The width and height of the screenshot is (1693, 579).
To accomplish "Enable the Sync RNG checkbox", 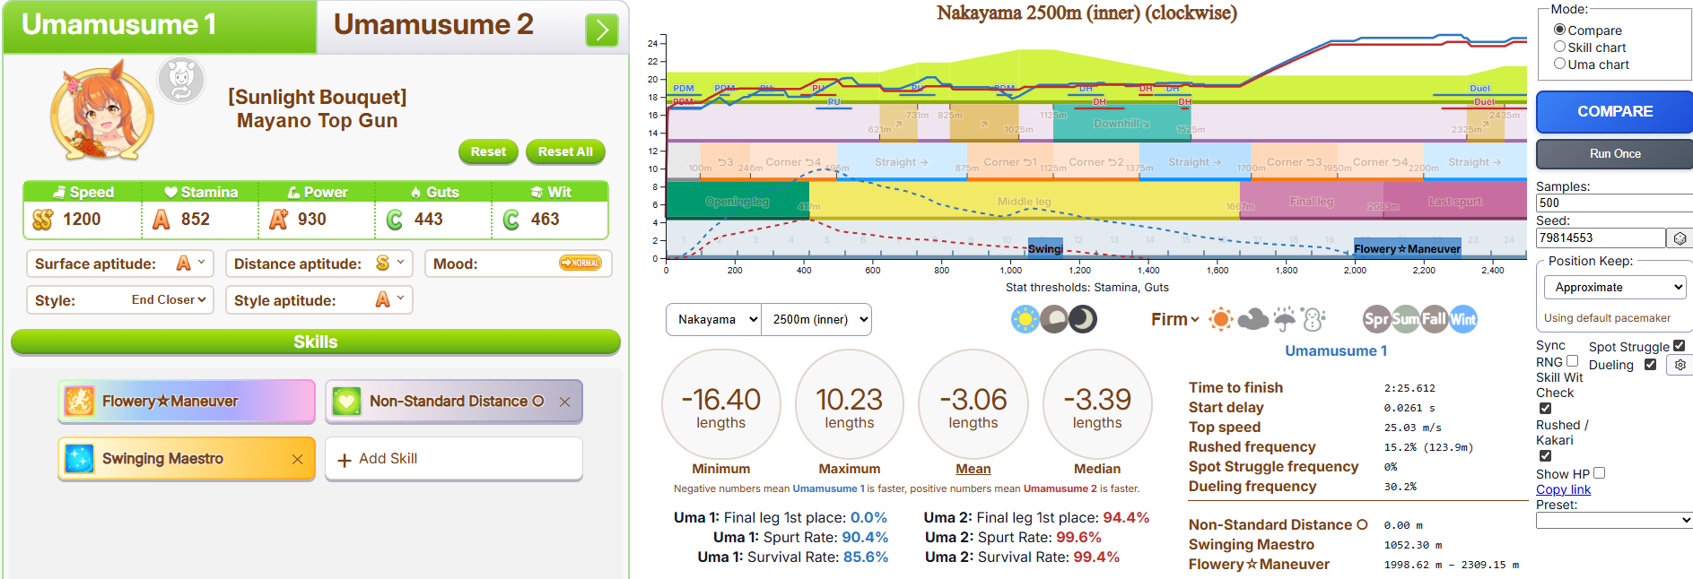I will tap(1572, 361).
